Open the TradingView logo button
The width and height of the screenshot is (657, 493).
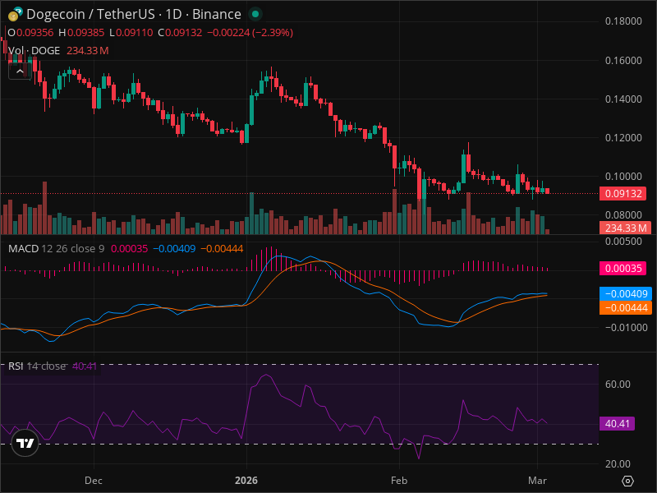(x=25, y=443)
